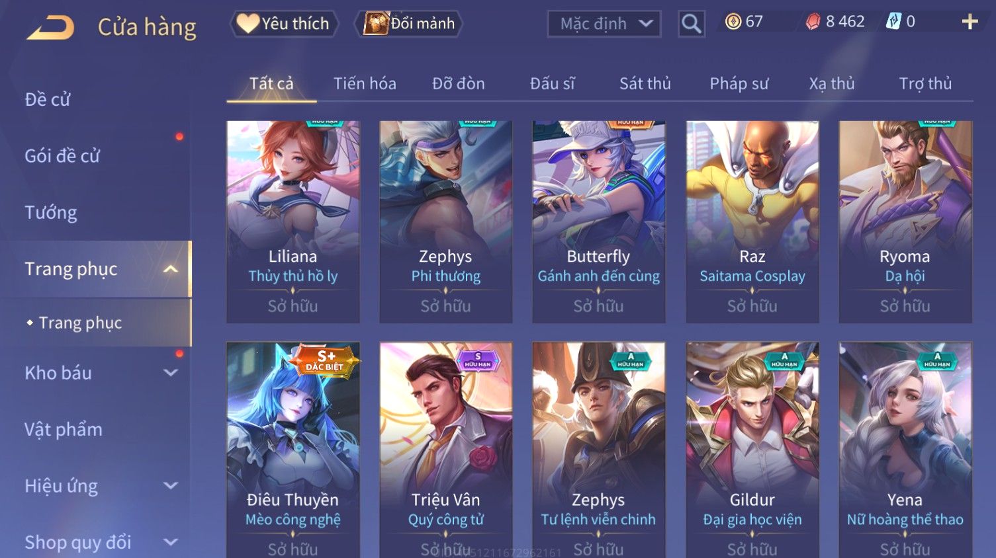Open Gói đề cử sidebar item
The height and width of the screenshot is (558, 996).
click(x=62, y=156)
